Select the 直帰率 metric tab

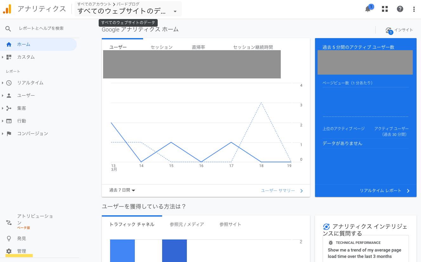pyautogui.click(x=199, y=47)
